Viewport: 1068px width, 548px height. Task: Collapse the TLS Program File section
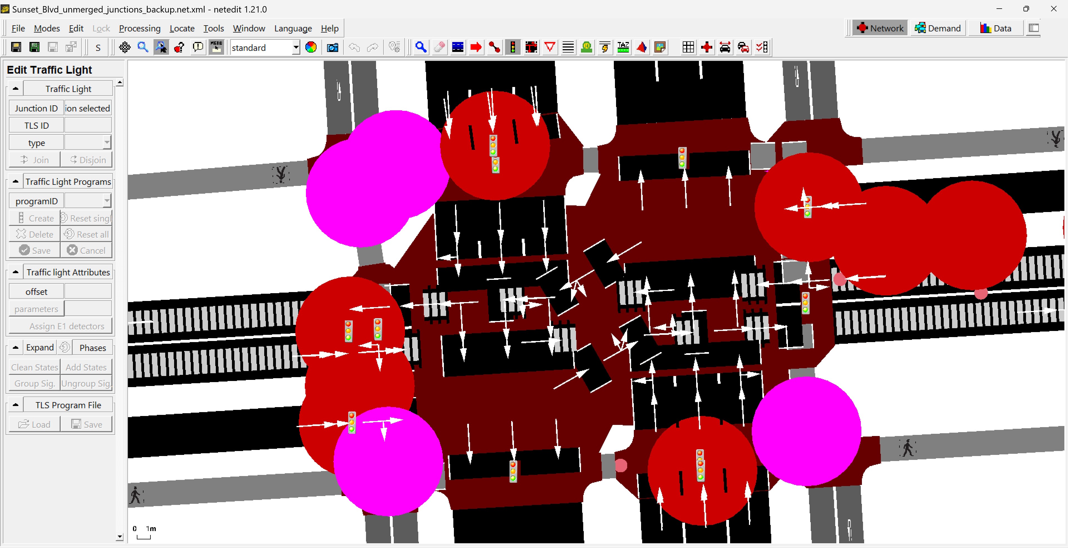[x=16, y=405]
